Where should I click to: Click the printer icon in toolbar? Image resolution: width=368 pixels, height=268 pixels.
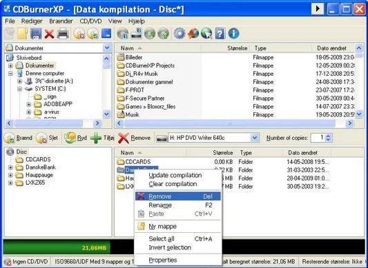click(63, 34)
